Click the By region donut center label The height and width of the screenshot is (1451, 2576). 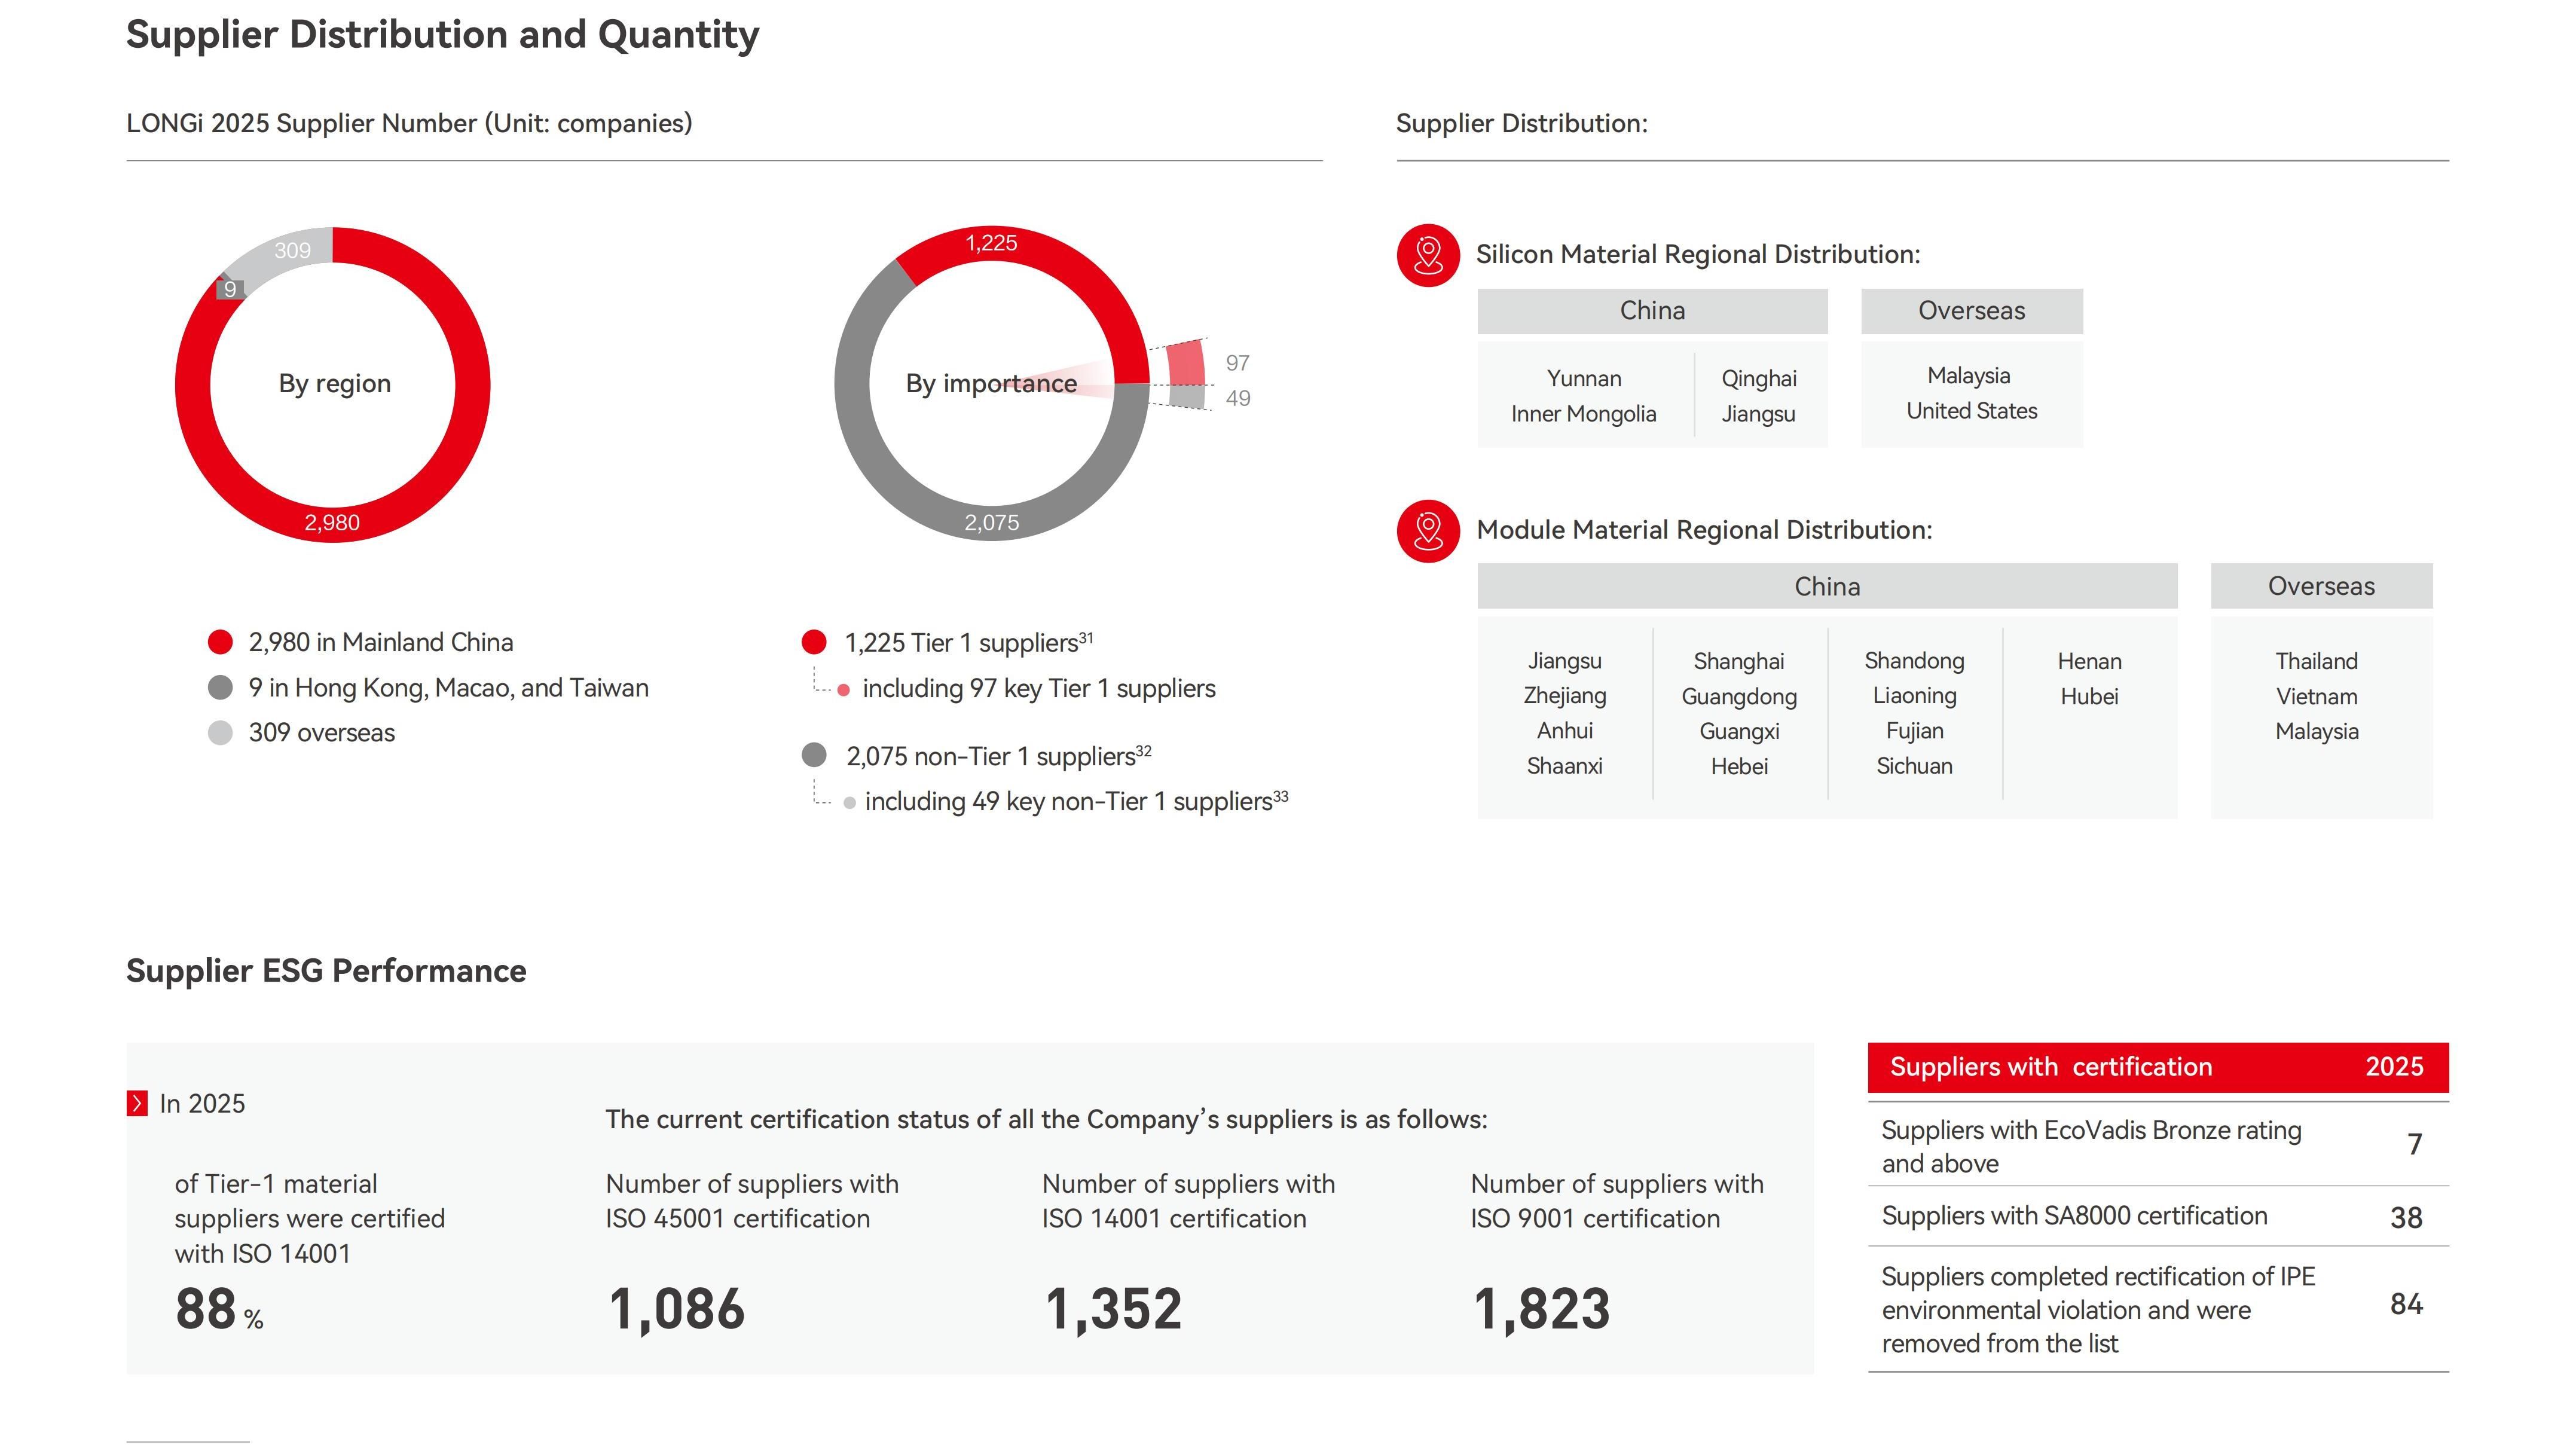point(334,384)
